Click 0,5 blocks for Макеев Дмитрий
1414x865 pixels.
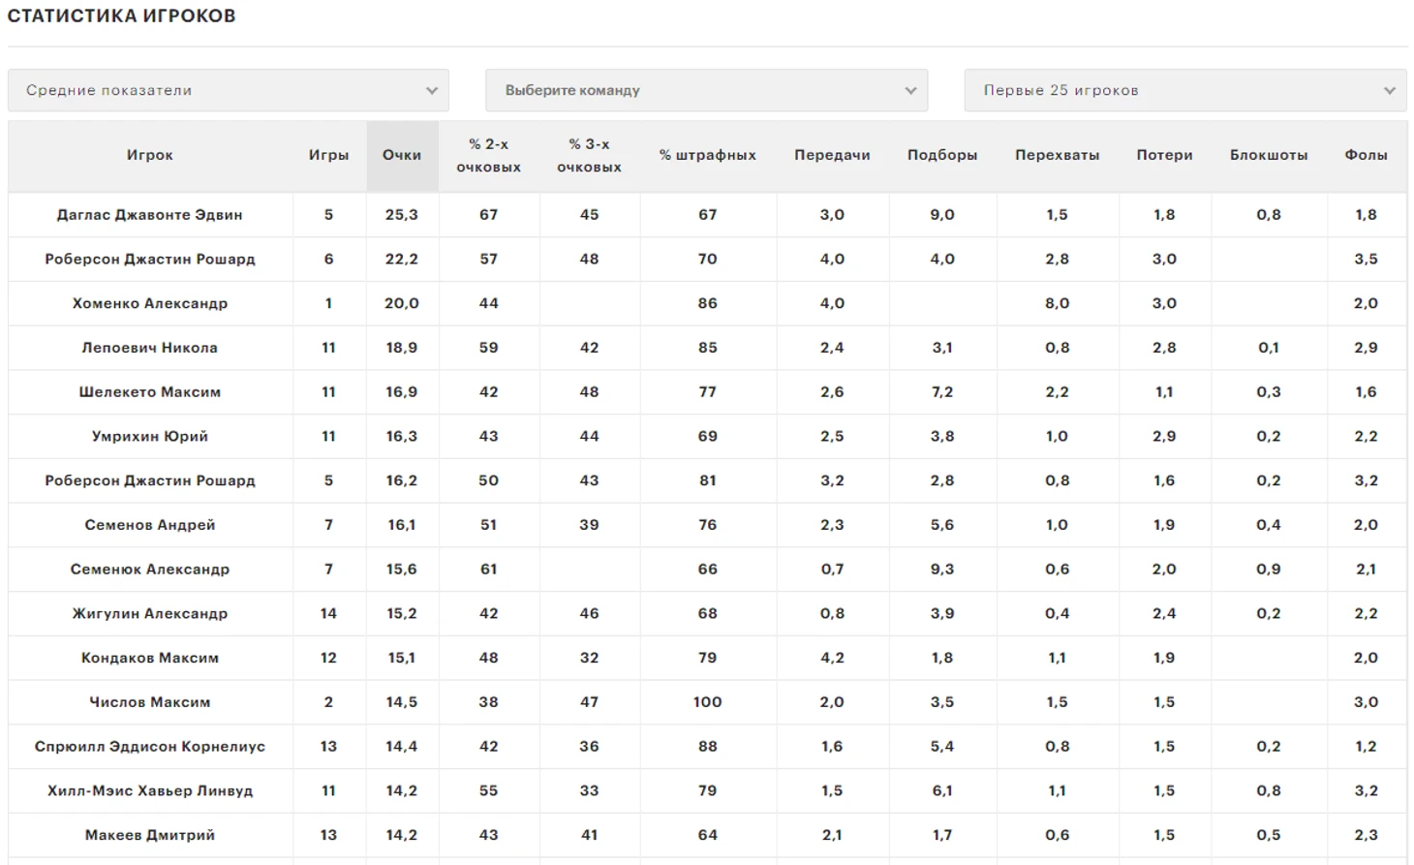(1269, 835)
